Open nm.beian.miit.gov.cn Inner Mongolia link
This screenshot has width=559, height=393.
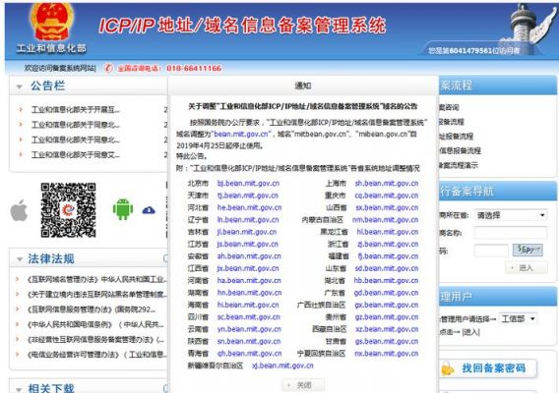point(386,220)
